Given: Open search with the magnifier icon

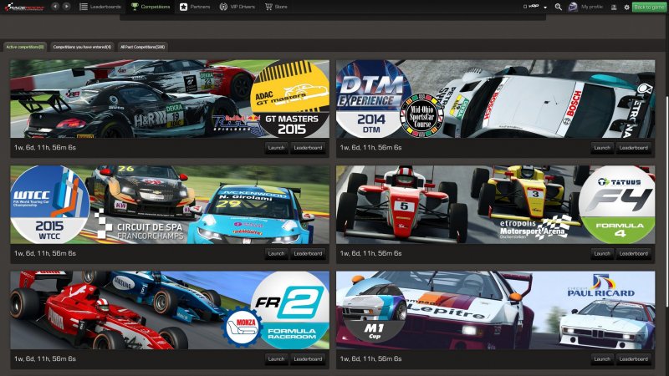Looking at the screenshot, I should 558,7.
